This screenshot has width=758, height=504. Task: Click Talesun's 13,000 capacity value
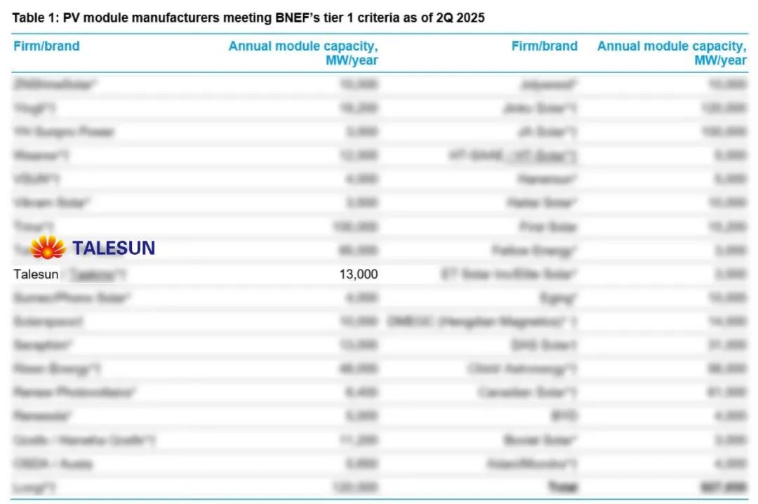(358, 274)
